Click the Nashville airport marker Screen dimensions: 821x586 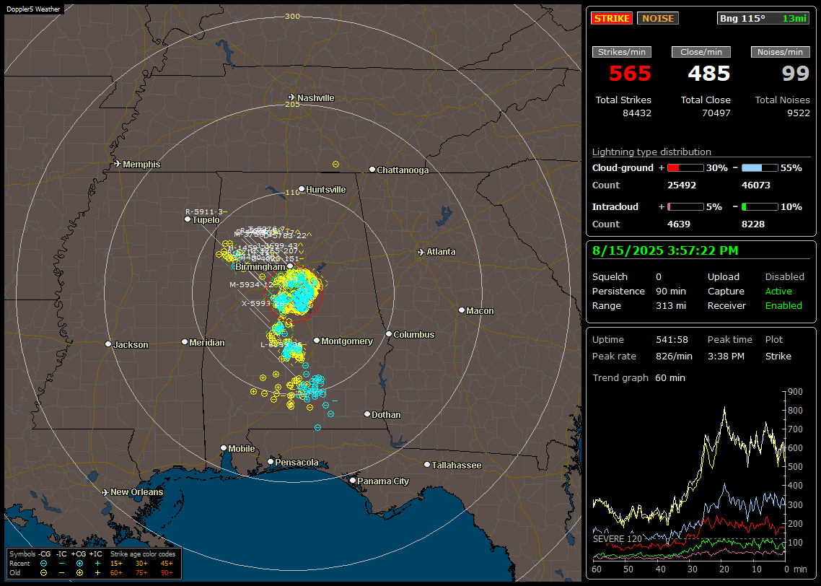coord(291,97)
